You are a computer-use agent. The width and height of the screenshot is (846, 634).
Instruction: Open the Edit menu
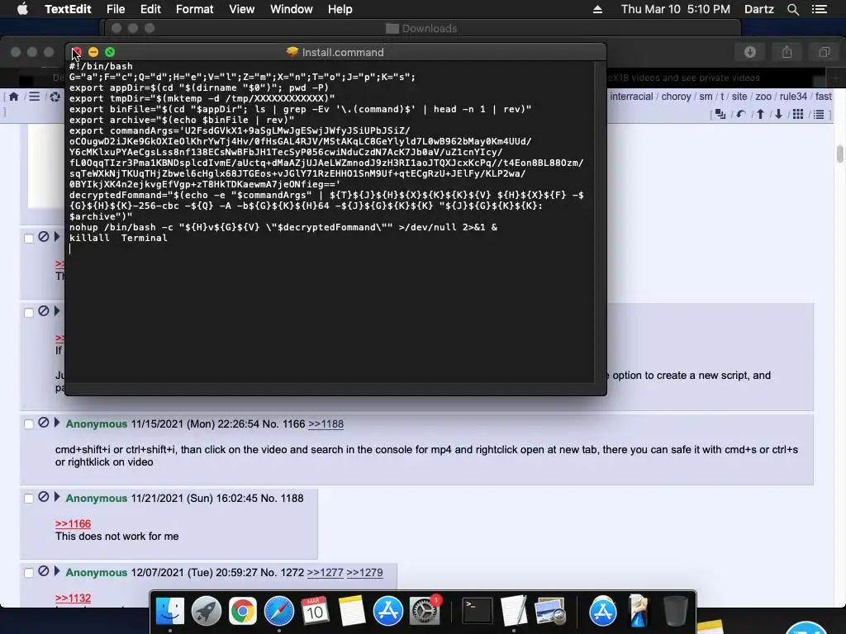[x=150, y=9]
